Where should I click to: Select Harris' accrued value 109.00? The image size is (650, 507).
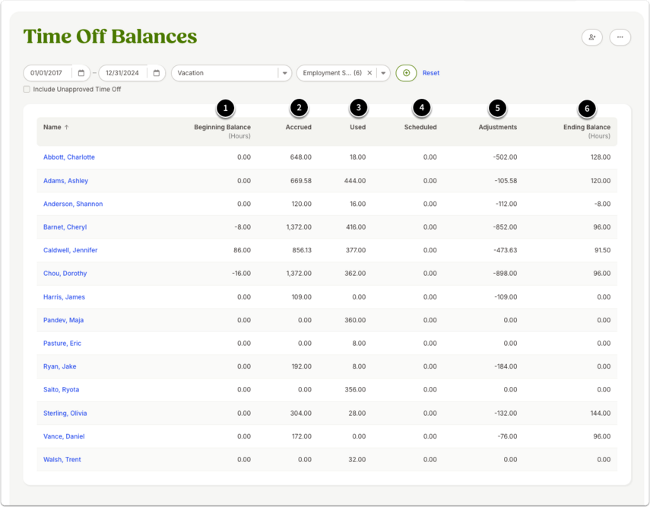(x=301, y=296)
